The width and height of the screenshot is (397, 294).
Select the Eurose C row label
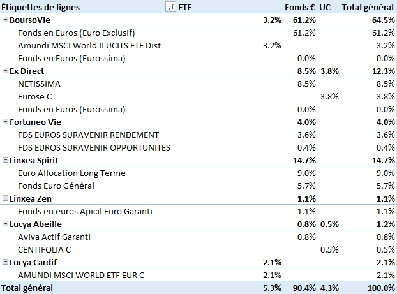click(35, 96)
